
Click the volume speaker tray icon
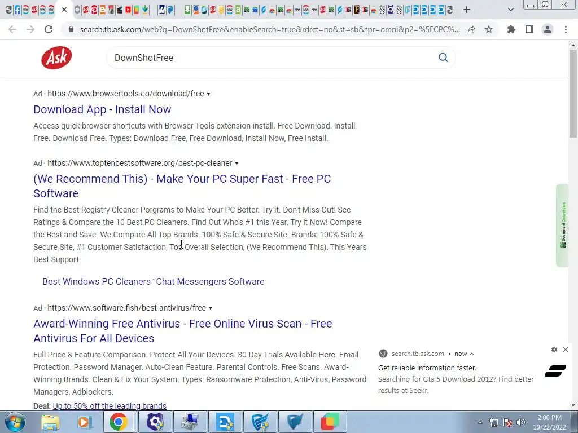pyautogui.click(x=521, y=422)
